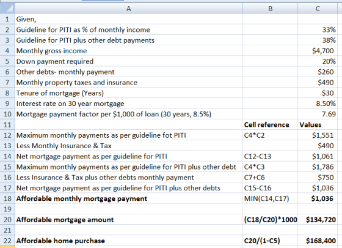
Task: Click formula text 'C20/(1-C5)'
Action: pos(262,241)
